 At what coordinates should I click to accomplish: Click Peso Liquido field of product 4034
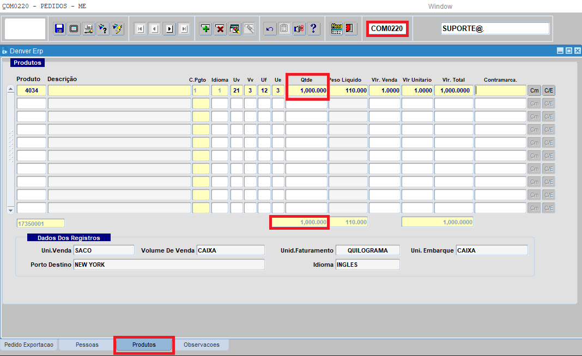pos(348,90)
